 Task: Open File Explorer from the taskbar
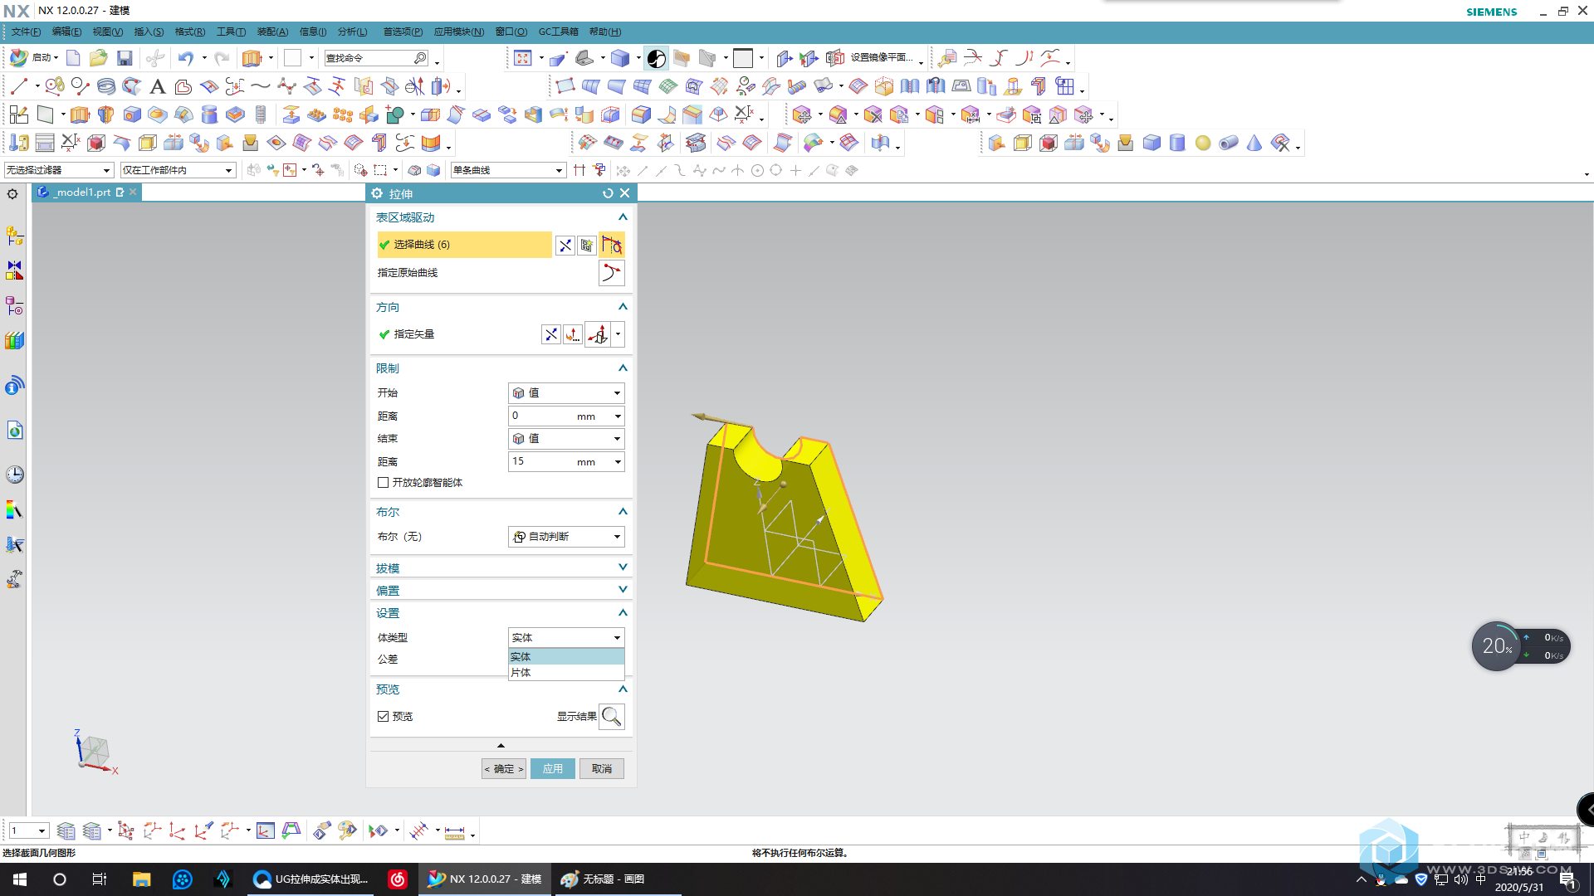click(141, 879)
